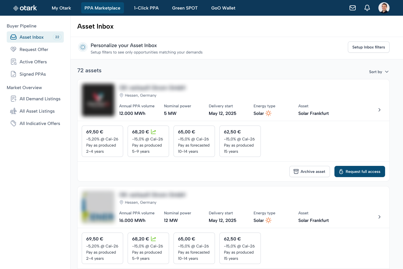Click the 16.000 MWh annual volume value
The width and height of the screenshot is (403, 269).
tap(132, 221)
